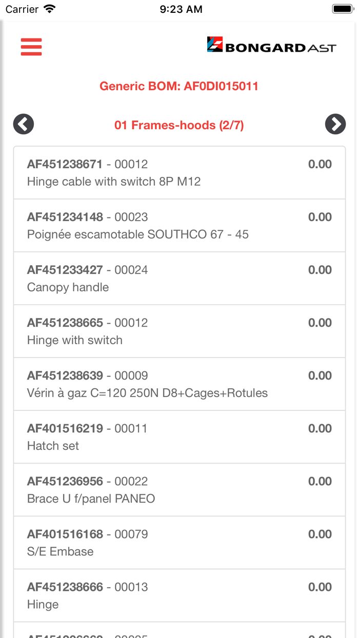Tap the 0.00 value for Hatch set

[320, 429]
